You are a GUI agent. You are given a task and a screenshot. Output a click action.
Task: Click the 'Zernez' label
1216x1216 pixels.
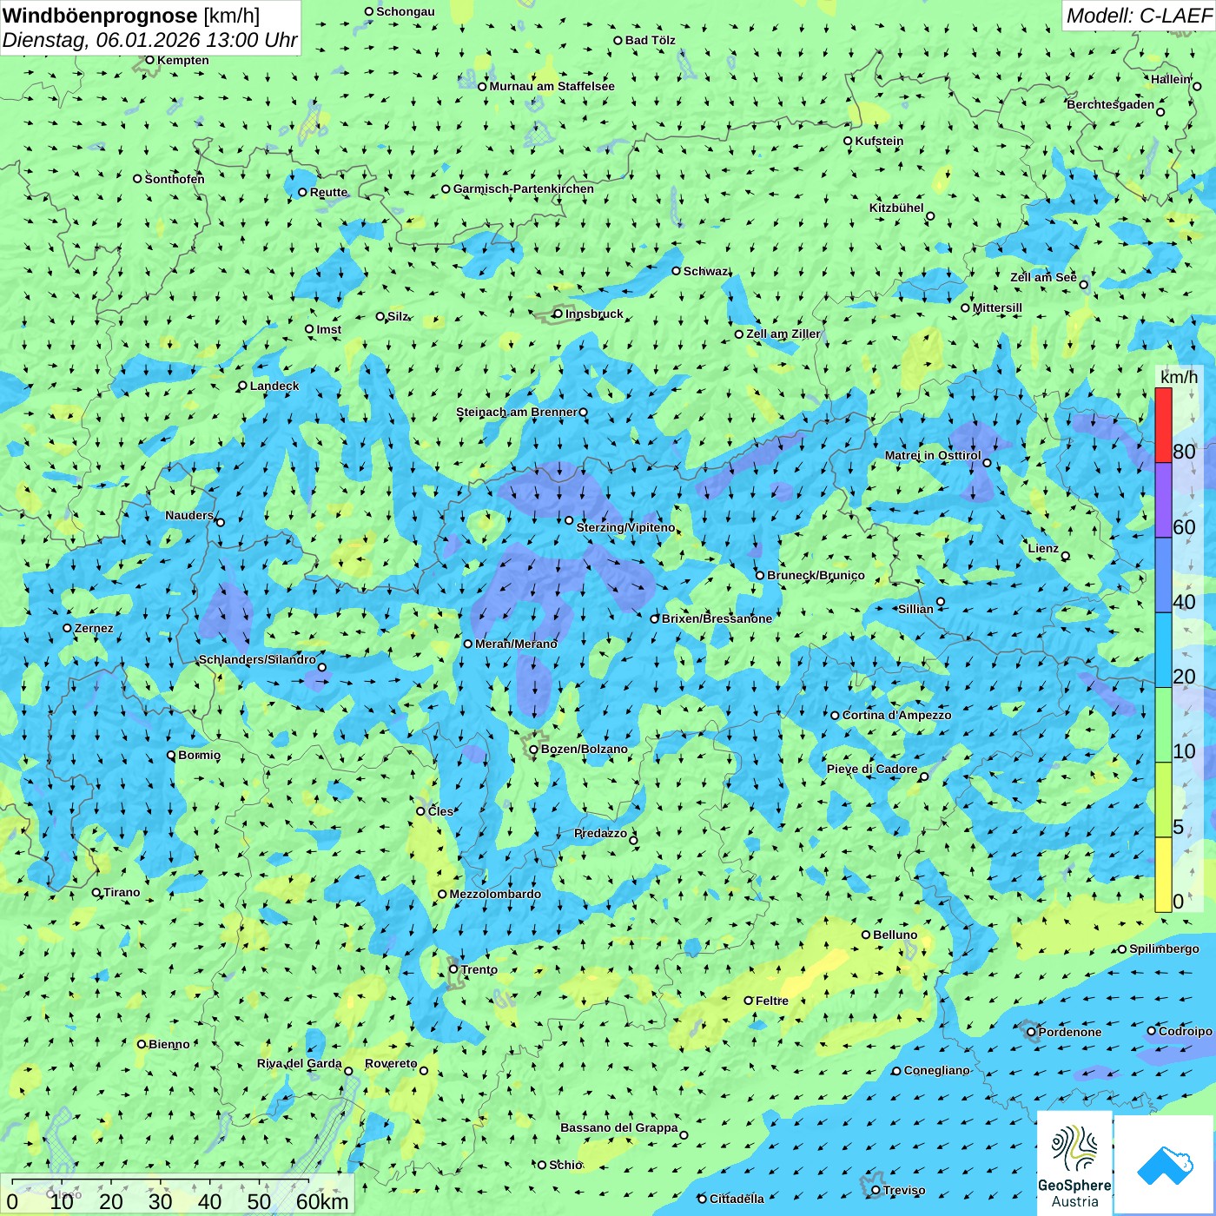click(x=94, y=628)
